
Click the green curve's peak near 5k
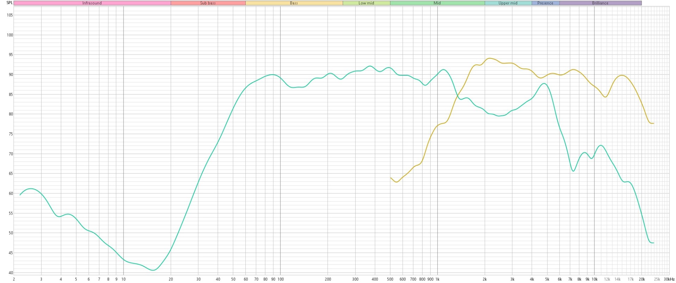(x=544, y=83)
